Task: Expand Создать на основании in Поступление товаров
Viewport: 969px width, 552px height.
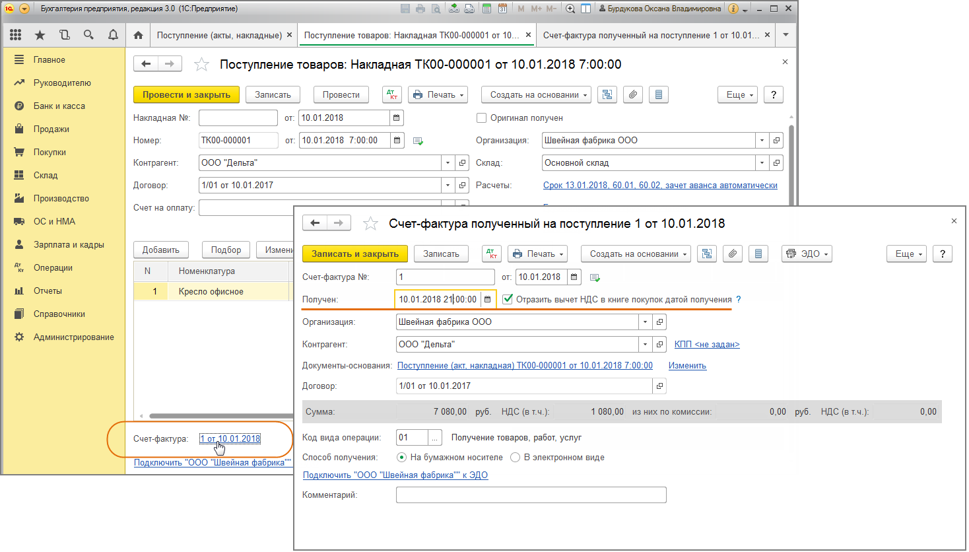Action: tap(535, 94)
